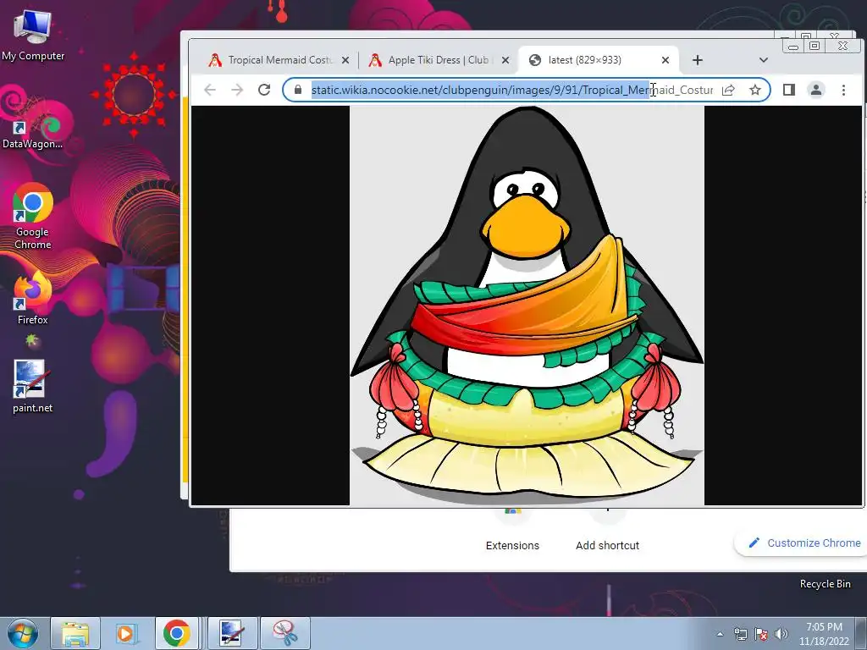
Task: Open Chrome three-dot menu
Action: coord(844,90)
